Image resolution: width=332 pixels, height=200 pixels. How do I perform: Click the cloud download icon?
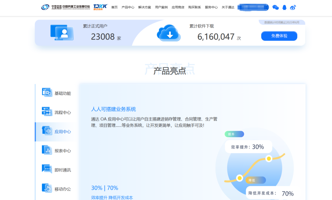(169, 34)
